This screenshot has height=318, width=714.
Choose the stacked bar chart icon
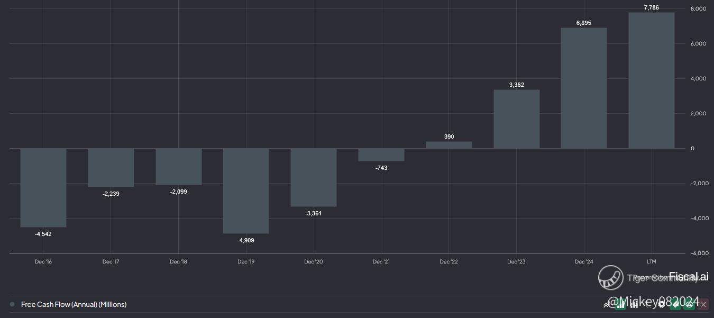(634, 305)
